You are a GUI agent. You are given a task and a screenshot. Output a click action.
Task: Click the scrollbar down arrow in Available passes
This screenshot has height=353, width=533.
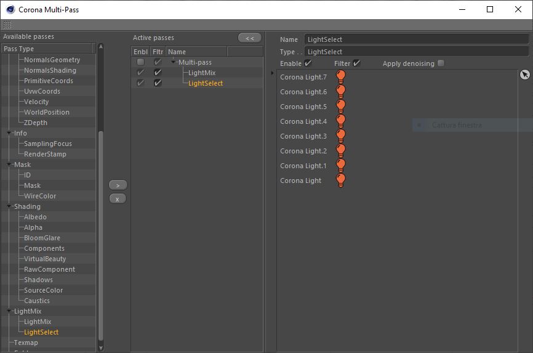[x=100, y=348]
